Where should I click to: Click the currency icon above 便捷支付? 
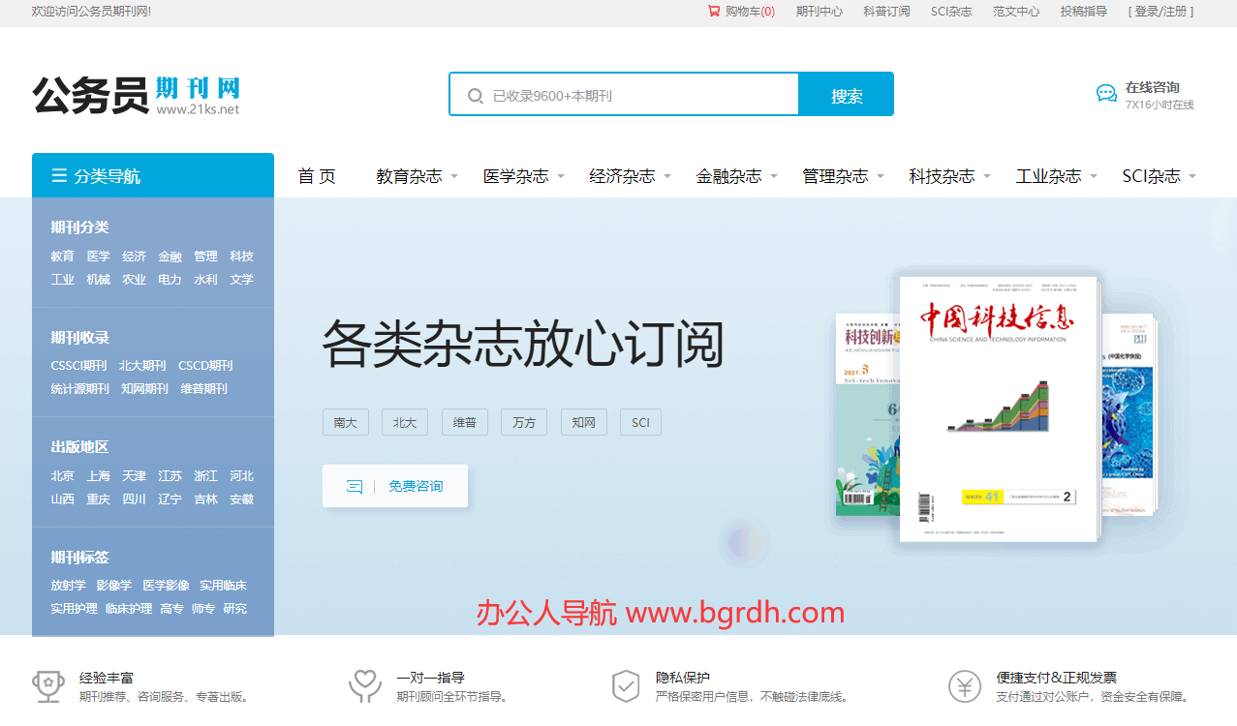964,684
